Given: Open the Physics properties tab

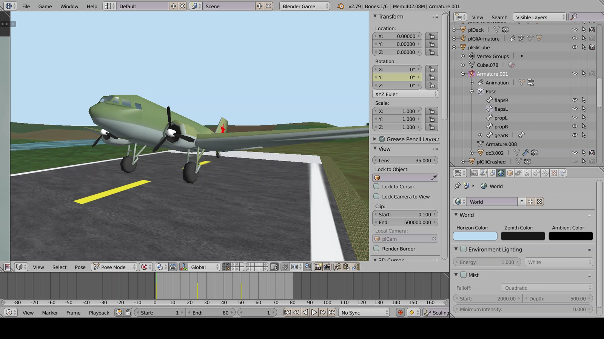Looking at the screenshot, I should point(562,173).
